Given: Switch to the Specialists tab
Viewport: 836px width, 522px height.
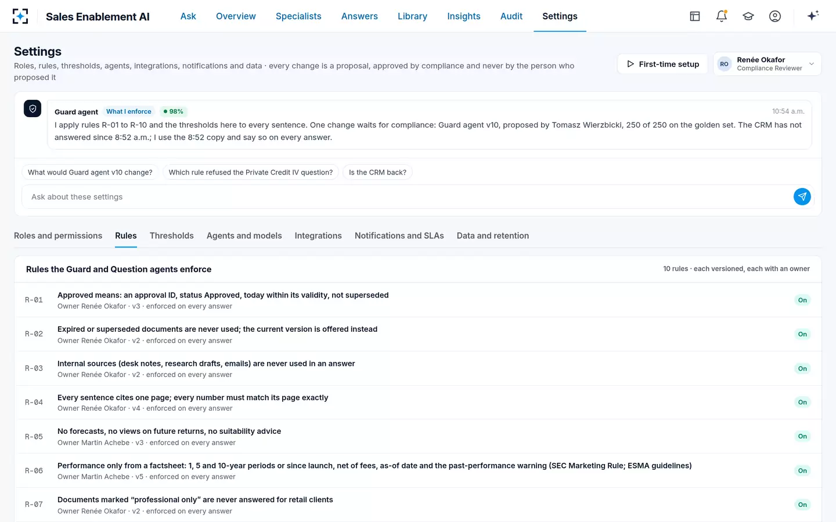Looking at the screenshot, I should pos(298,16).
